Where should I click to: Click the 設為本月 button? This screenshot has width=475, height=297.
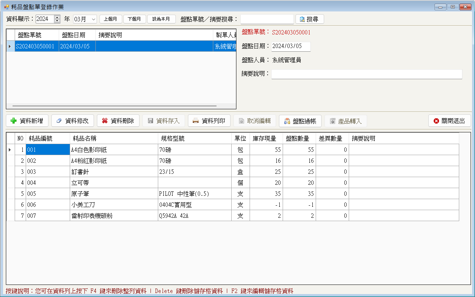point(162,19)
